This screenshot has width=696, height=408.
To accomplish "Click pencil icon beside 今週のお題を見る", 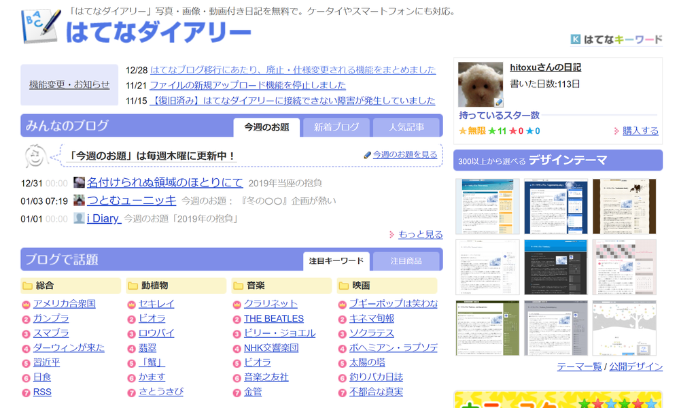I will click(367, 155).
